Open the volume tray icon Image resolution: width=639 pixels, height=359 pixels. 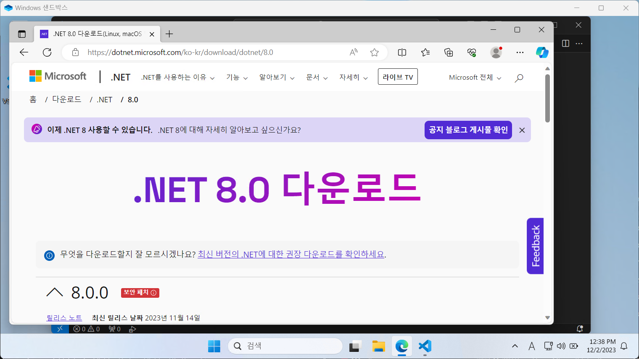(561, 346)
